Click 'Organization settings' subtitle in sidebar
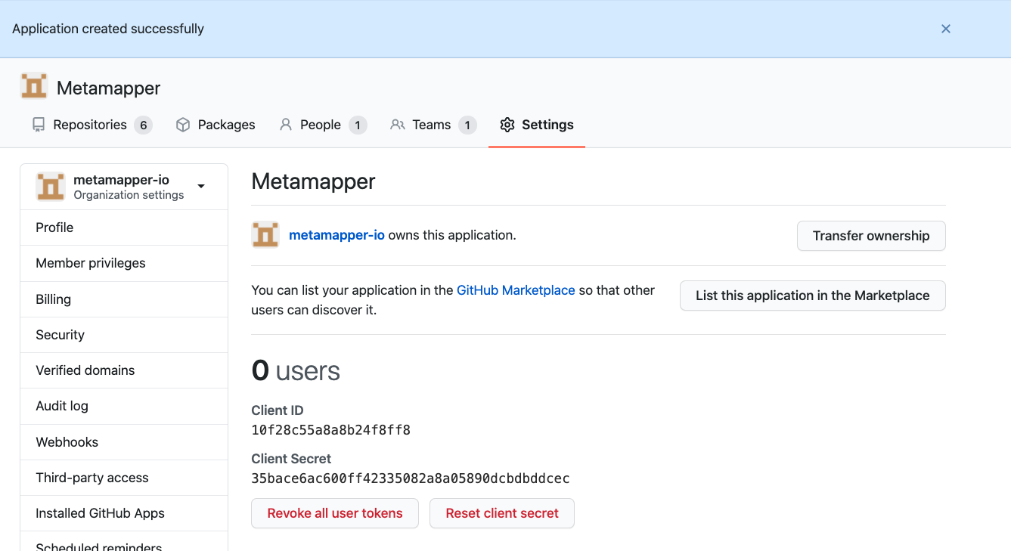The image size is (1011, 551). 129,195
